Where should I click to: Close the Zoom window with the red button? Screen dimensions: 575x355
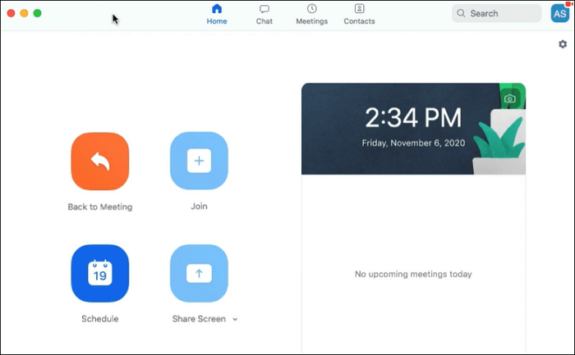tap(11, 14)
